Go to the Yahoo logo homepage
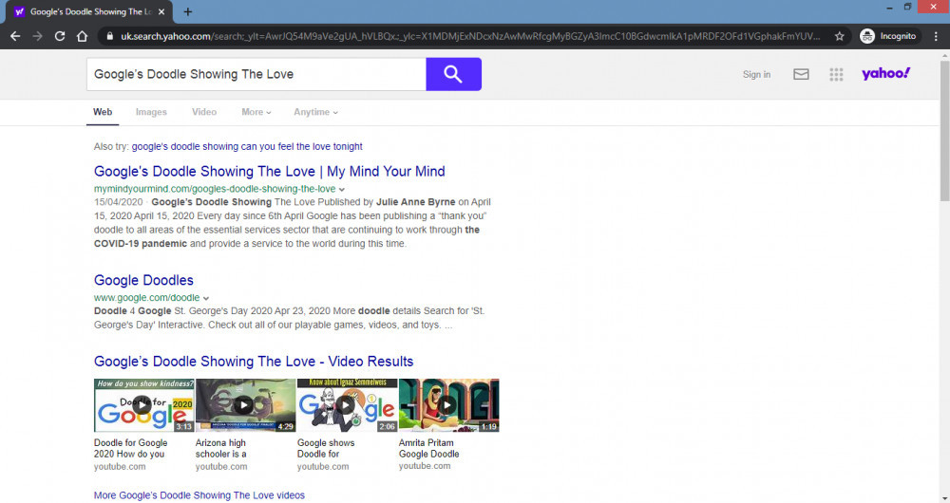This screenshot has height=503, width=950. click(885, 73)
